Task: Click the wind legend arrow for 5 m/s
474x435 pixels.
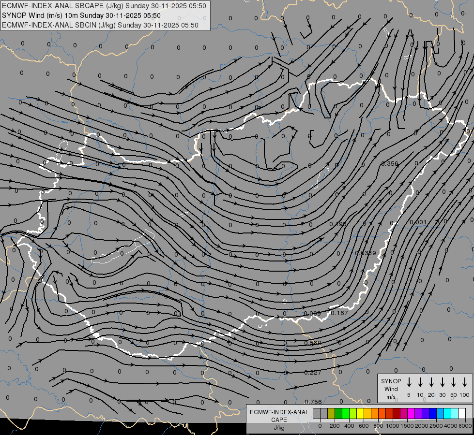Action: [x=409, y=382]
